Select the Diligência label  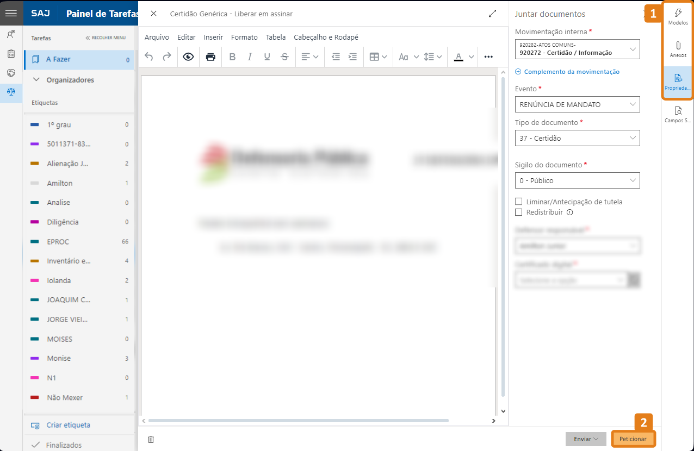pyautogui.click(x=79, y=222)
